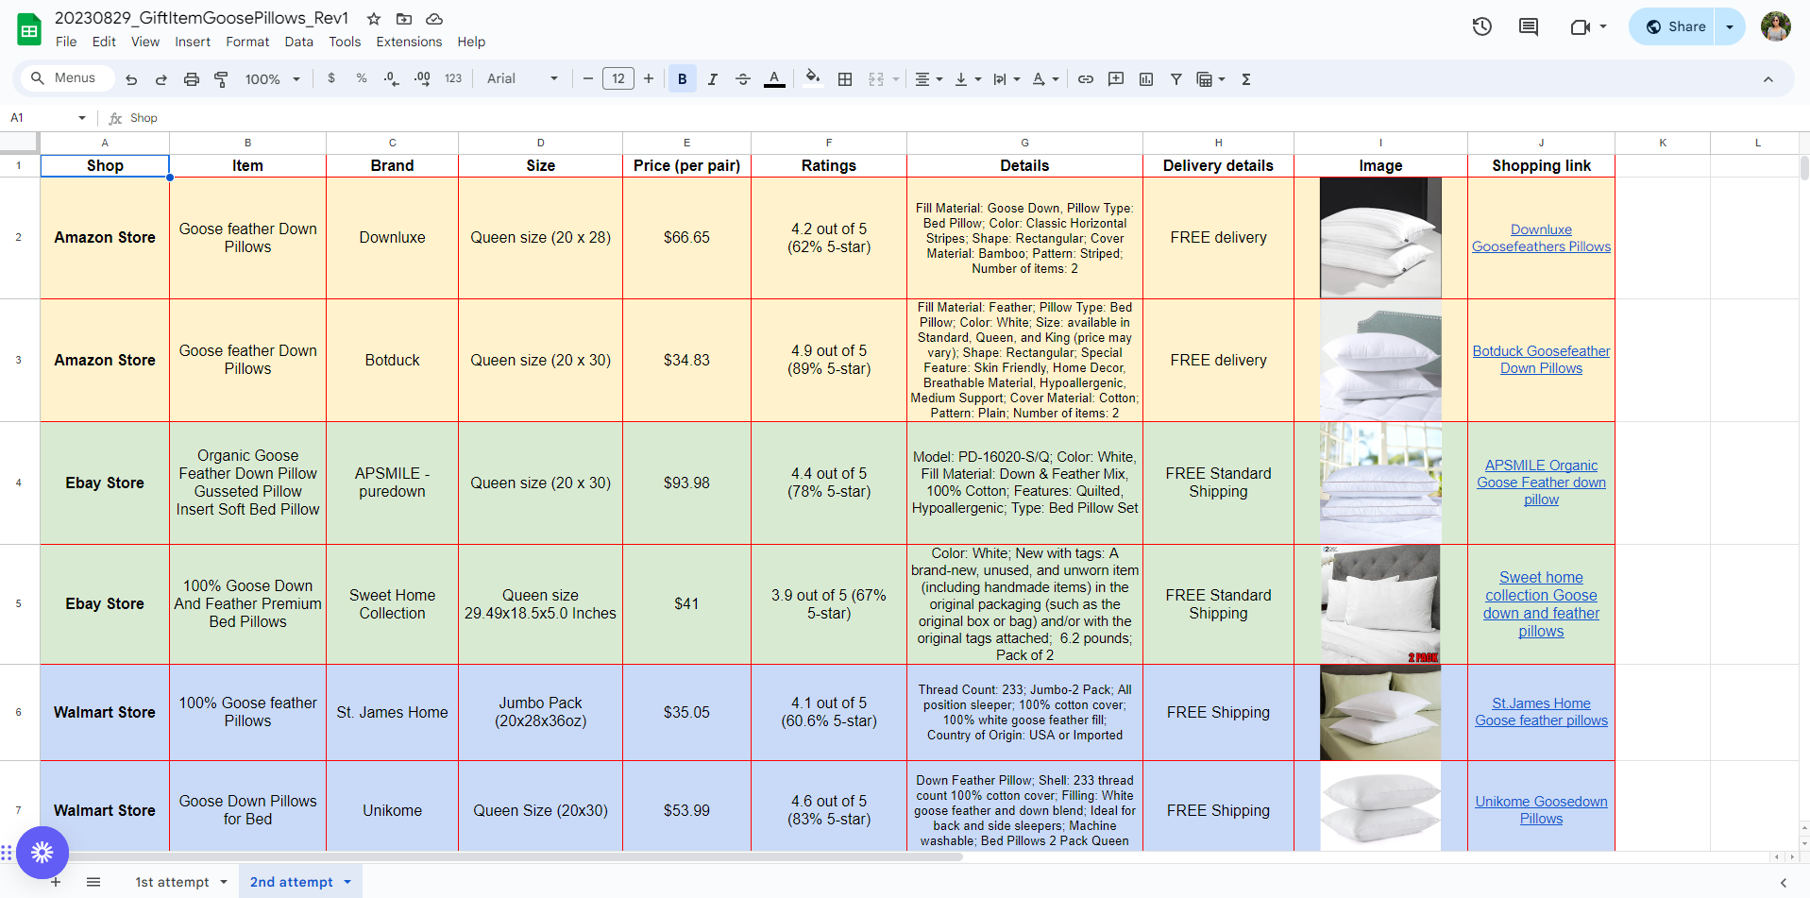
Task: Open text wrapping dropdown
Action: click(1006, 79)
